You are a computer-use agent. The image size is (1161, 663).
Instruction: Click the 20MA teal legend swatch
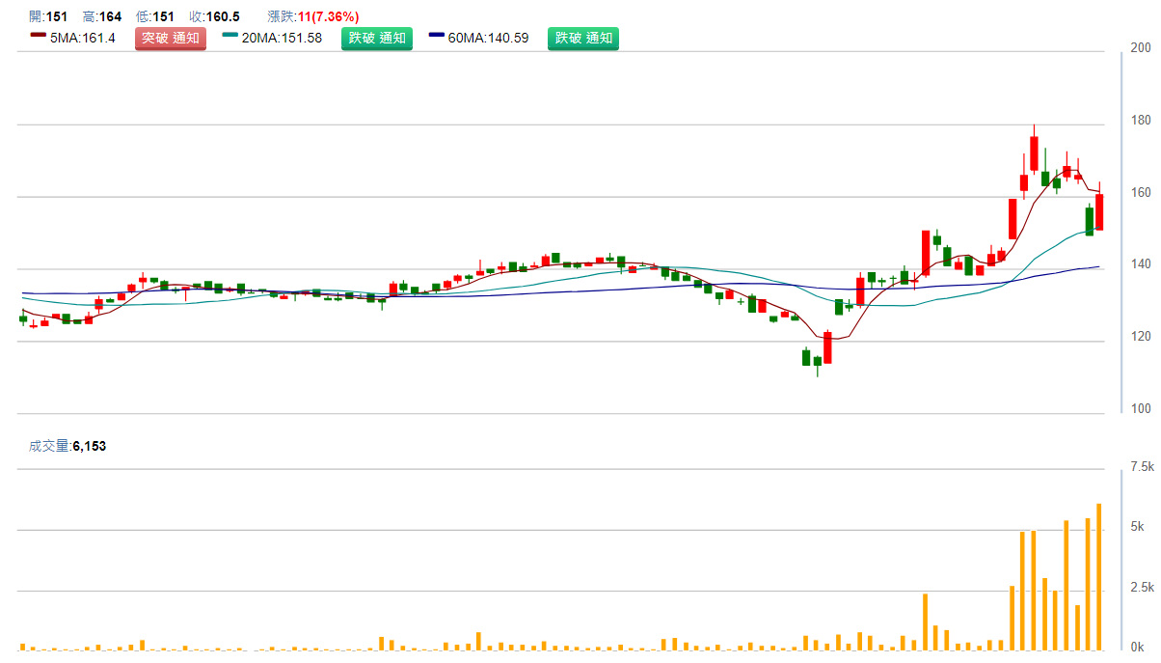coord(230,36)
